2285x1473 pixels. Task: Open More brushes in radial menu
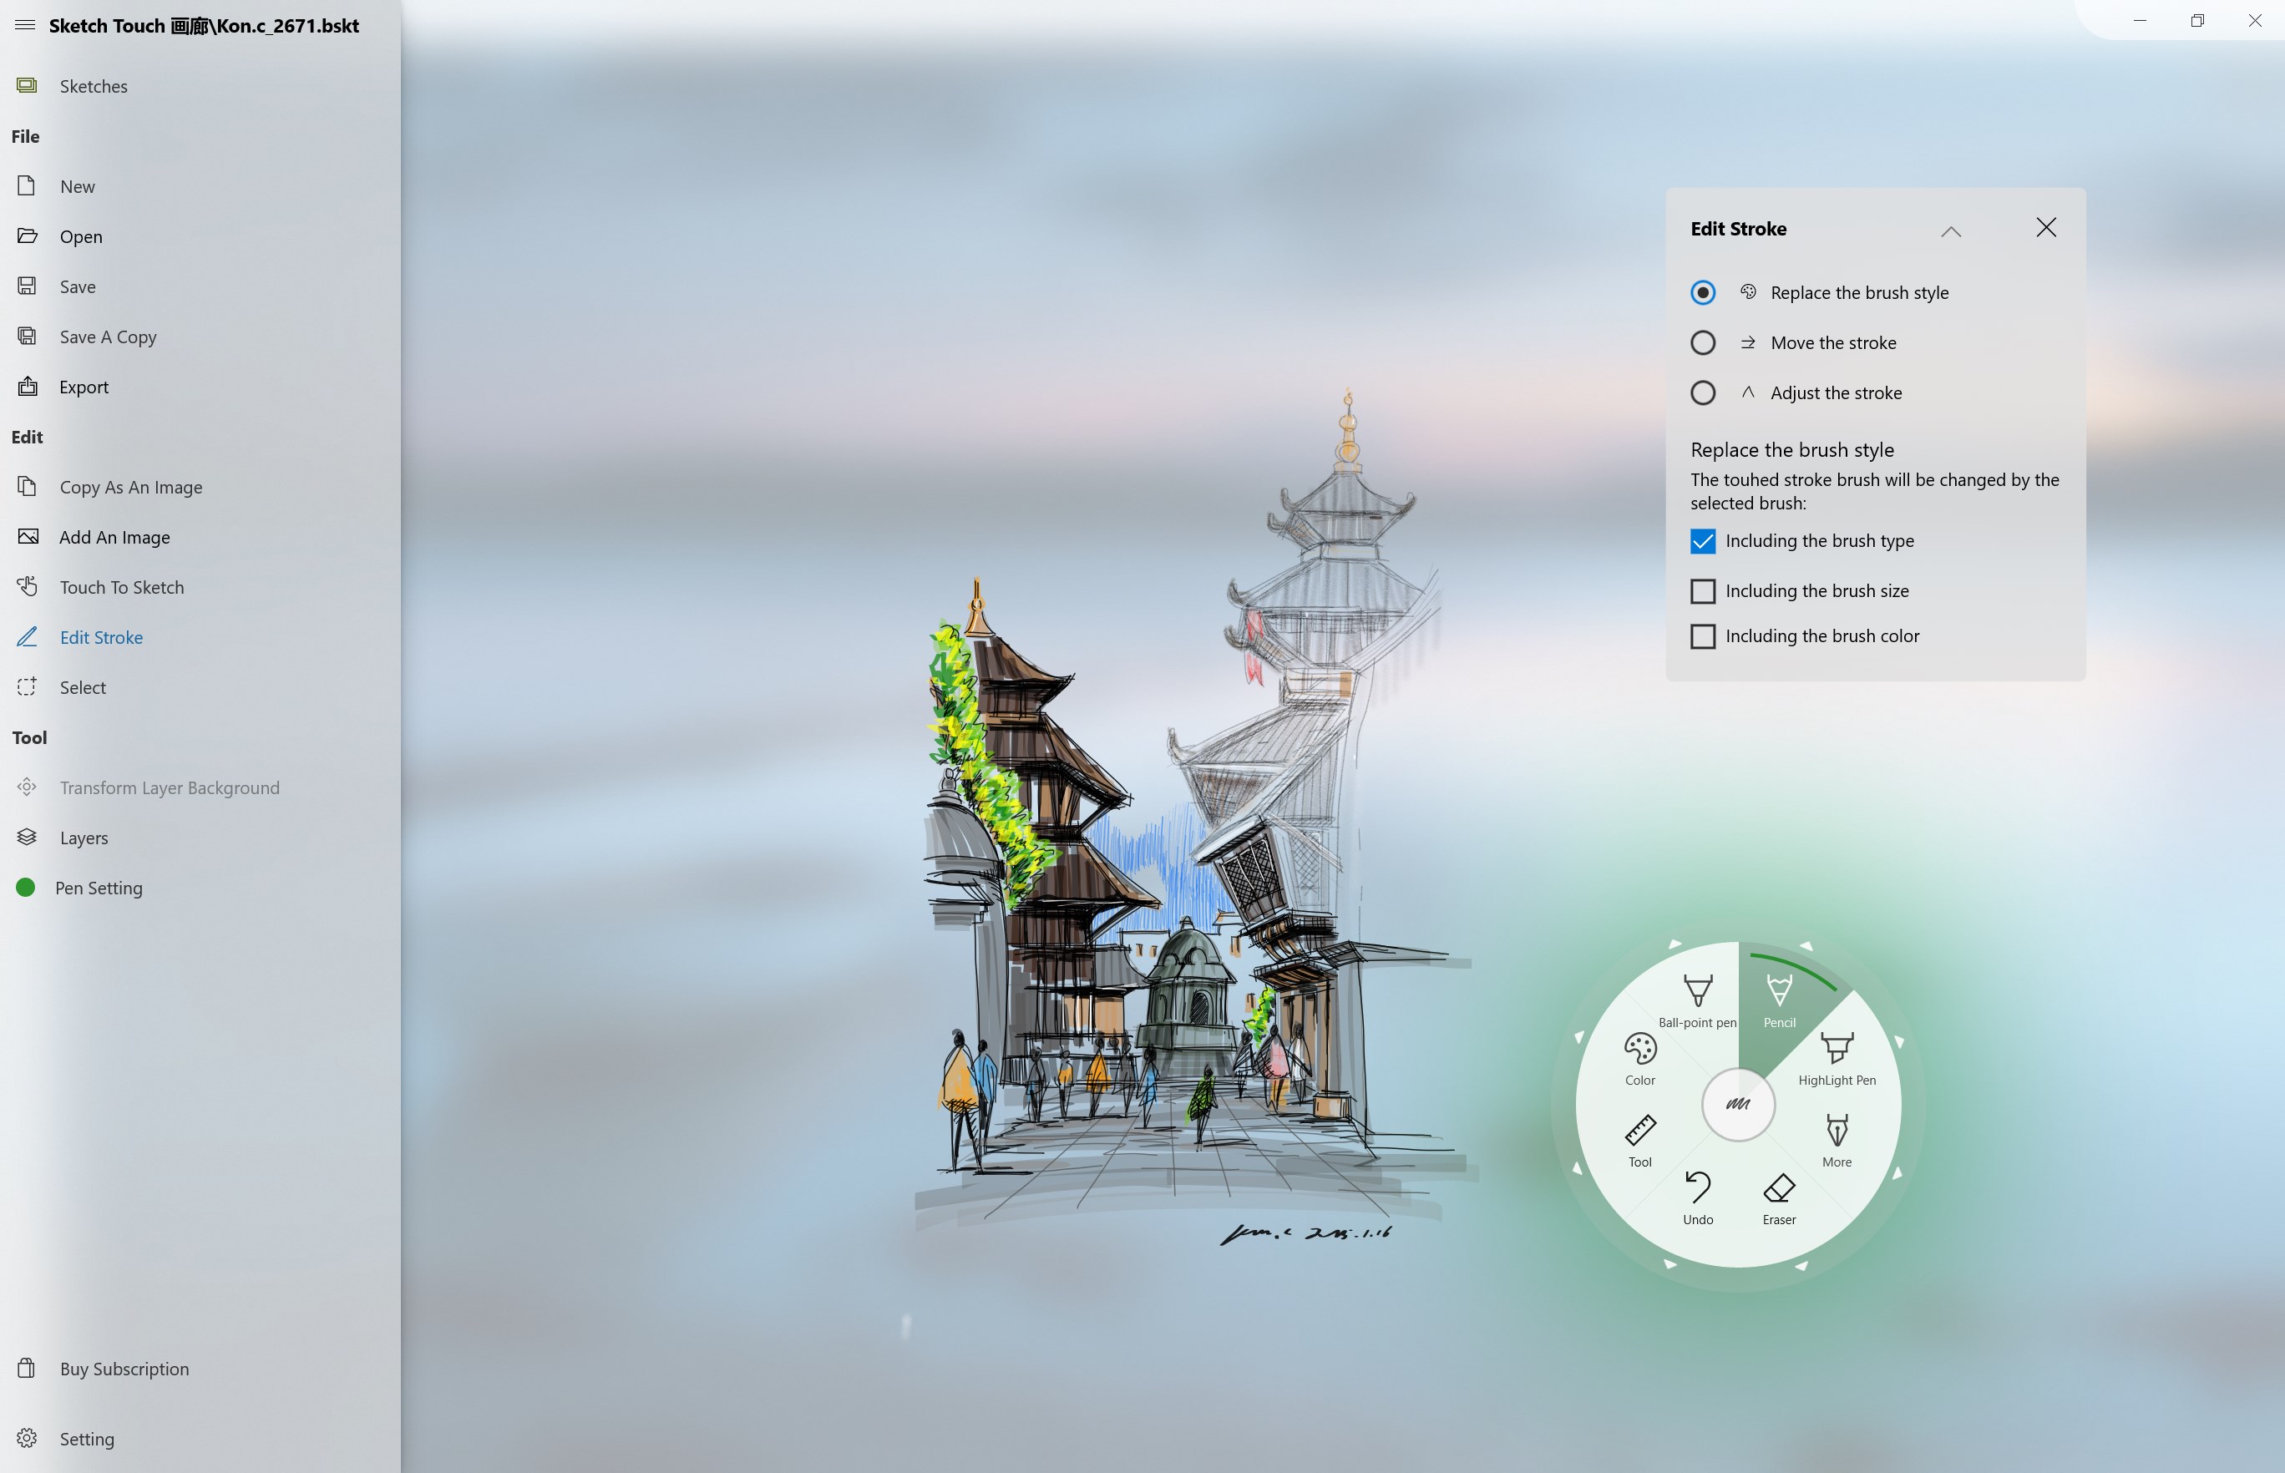tap(1837, 1137)
